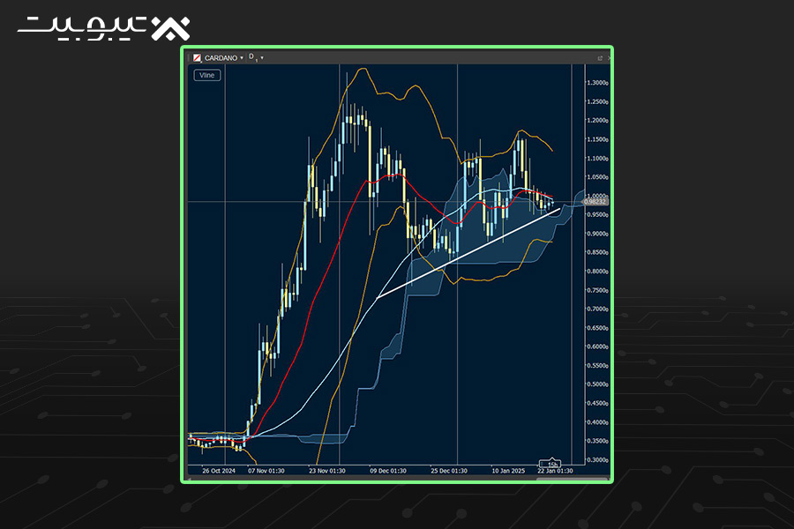Click the 0.3000 price axis label
Image resolution: width=794 pixels, height=529 pixels.
[x=597, y=459]
